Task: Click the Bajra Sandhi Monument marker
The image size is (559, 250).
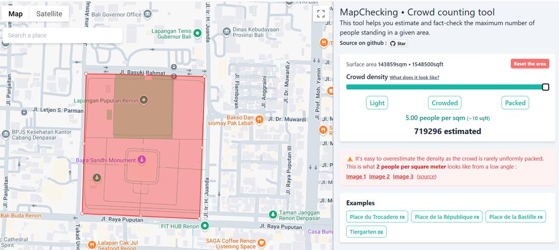Action: tap(142, 160)
